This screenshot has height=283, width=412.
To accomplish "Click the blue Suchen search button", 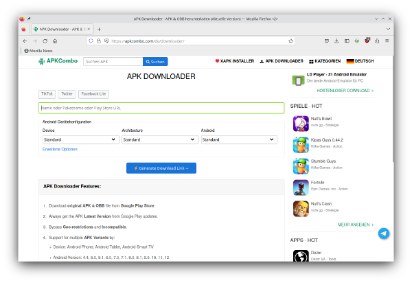I will 155,62.
